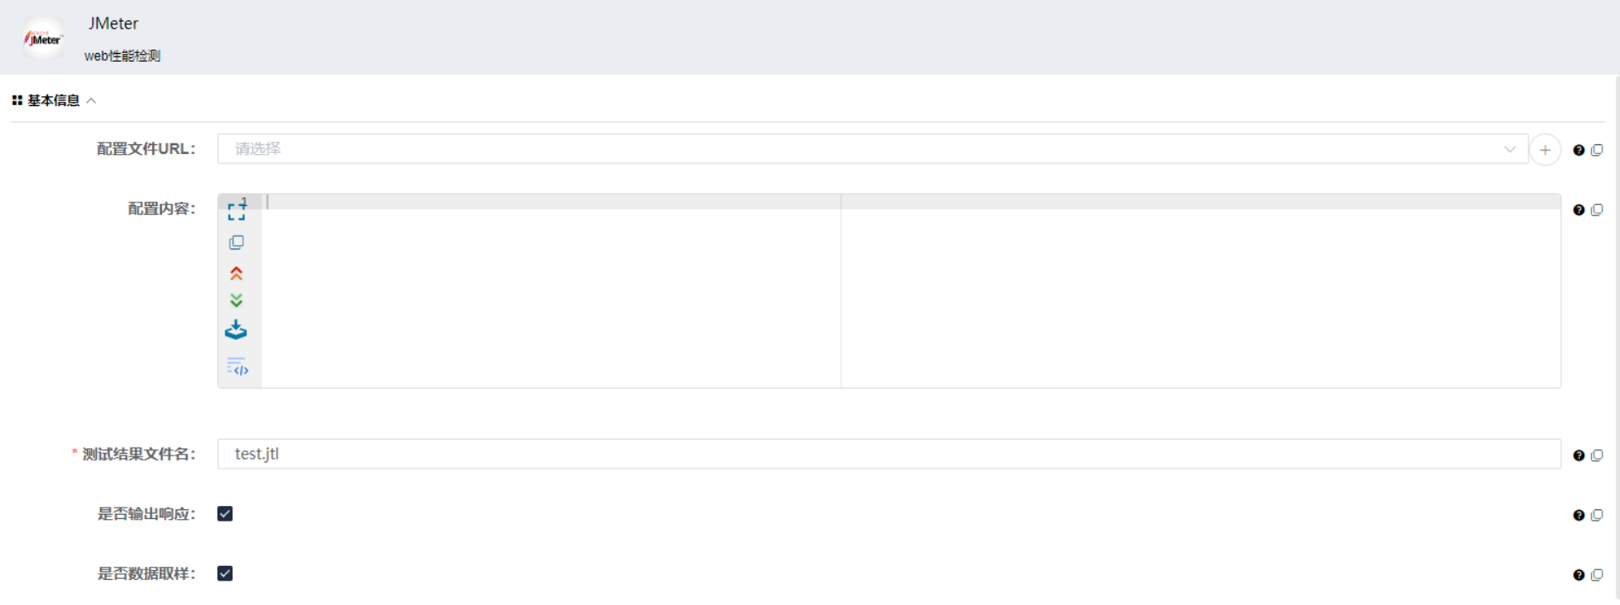
Task: Click the copy icon in the editor sidebar
Action: pos(237,243)
